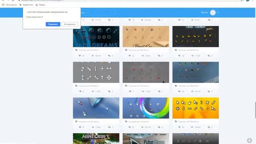
Task: Open the blue glass cursor thumbnail
Action: pyautogui.click(x=96, y=108)
